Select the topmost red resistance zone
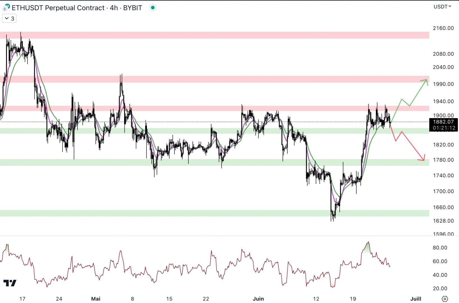 (213, 35)
